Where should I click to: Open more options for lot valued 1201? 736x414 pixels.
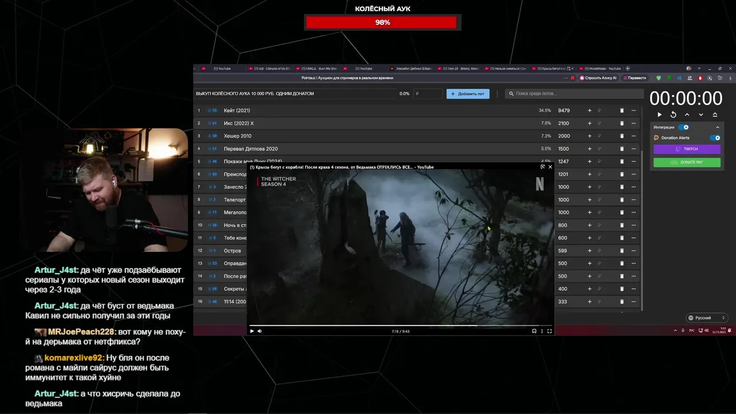(x=634, y=174)
